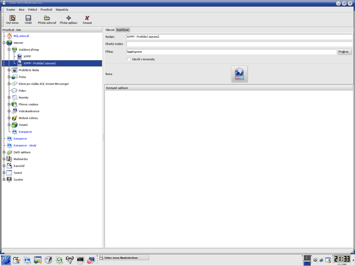Expand the Multimédia category
The height and width of the screenshot is (266, 355).
[4, 159]
